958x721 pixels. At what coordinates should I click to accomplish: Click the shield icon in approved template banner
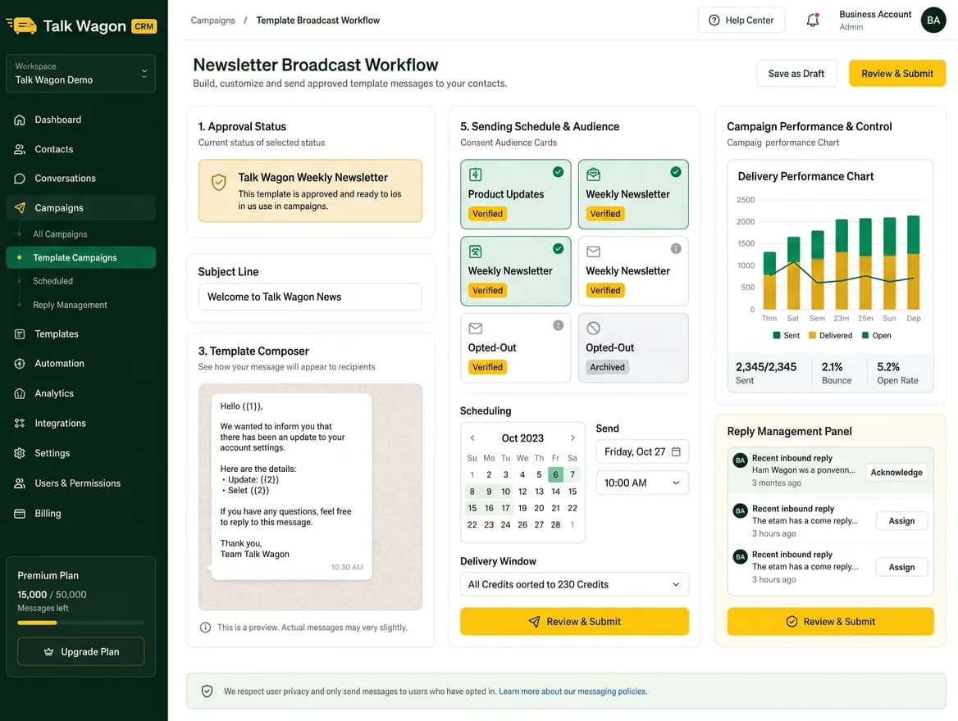219,182
